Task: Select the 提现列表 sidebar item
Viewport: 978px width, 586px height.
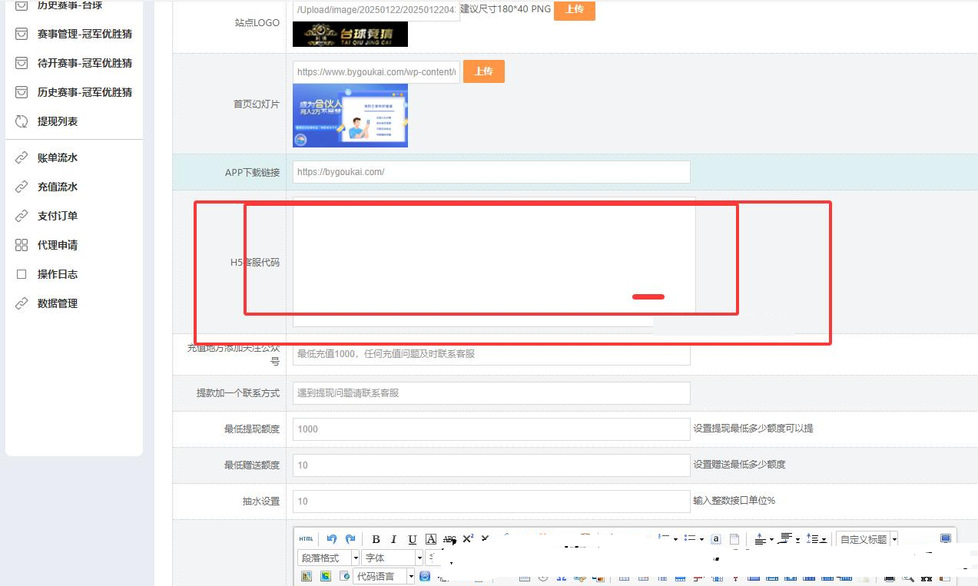Action: [57, 121]
